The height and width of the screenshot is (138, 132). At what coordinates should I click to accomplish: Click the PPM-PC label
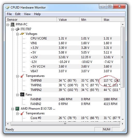click(x=21, y=24)
